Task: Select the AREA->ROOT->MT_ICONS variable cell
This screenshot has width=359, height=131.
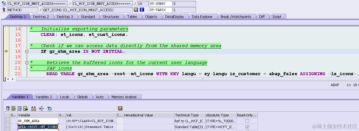Action: [38, 127]
